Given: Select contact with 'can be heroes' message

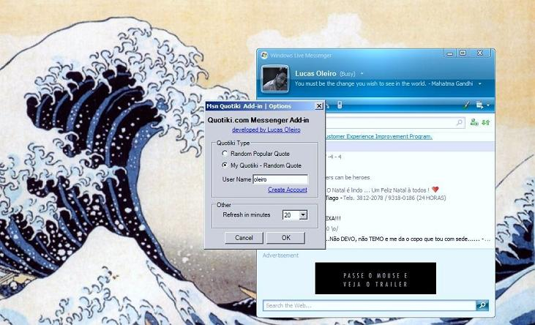Looking at the screenshot, I should pos(348,178).
